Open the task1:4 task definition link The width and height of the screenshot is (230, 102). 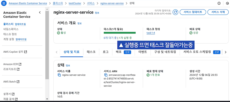[x=151, y=33]
